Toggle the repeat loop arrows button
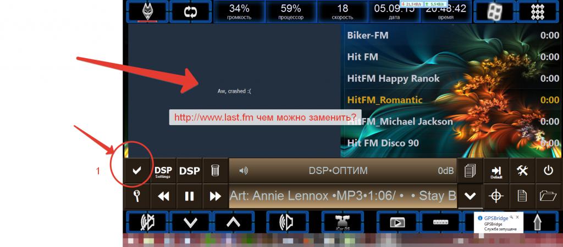Screen dimensions: 563x247 click(190, 12)
